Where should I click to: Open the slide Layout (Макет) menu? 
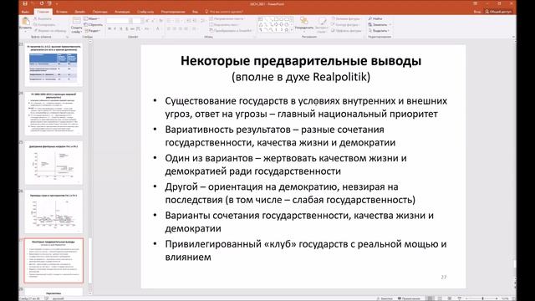(x=92, y=18)
